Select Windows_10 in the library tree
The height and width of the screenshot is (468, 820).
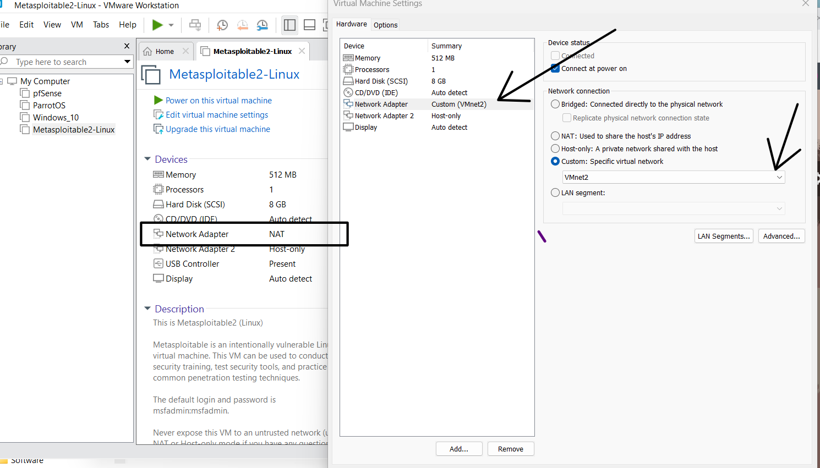click(x=56, y=117)
